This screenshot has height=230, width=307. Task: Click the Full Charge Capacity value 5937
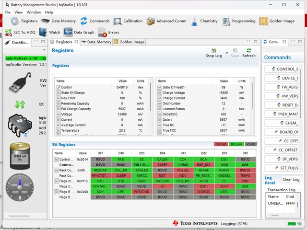(x=122, y=109)
